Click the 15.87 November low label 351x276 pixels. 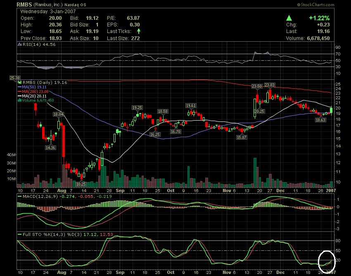coord(242,137)
